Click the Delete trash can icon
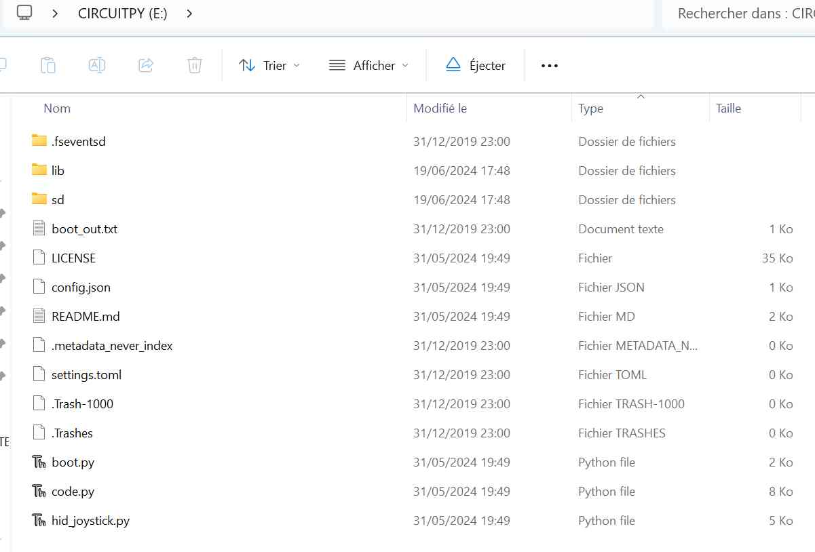Screen dimensions: 815x552 [x=195, y=65]
